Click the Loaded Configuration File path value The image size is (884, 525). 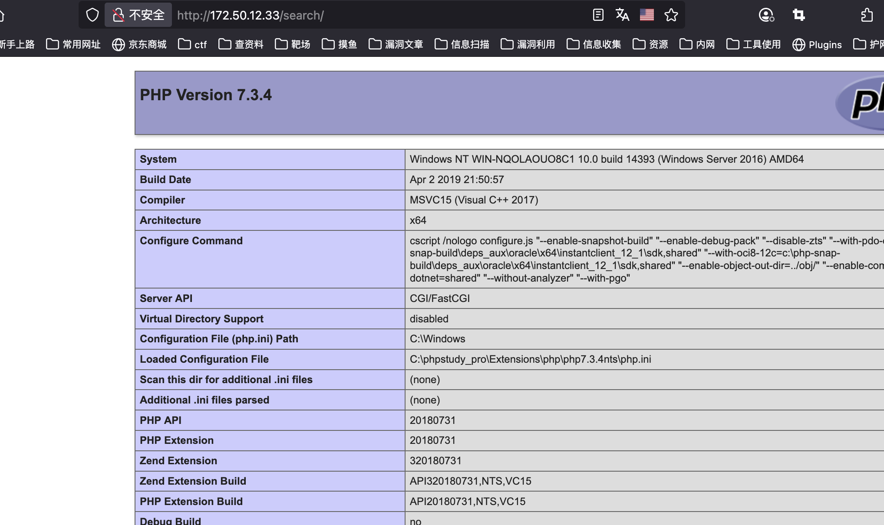531,359
